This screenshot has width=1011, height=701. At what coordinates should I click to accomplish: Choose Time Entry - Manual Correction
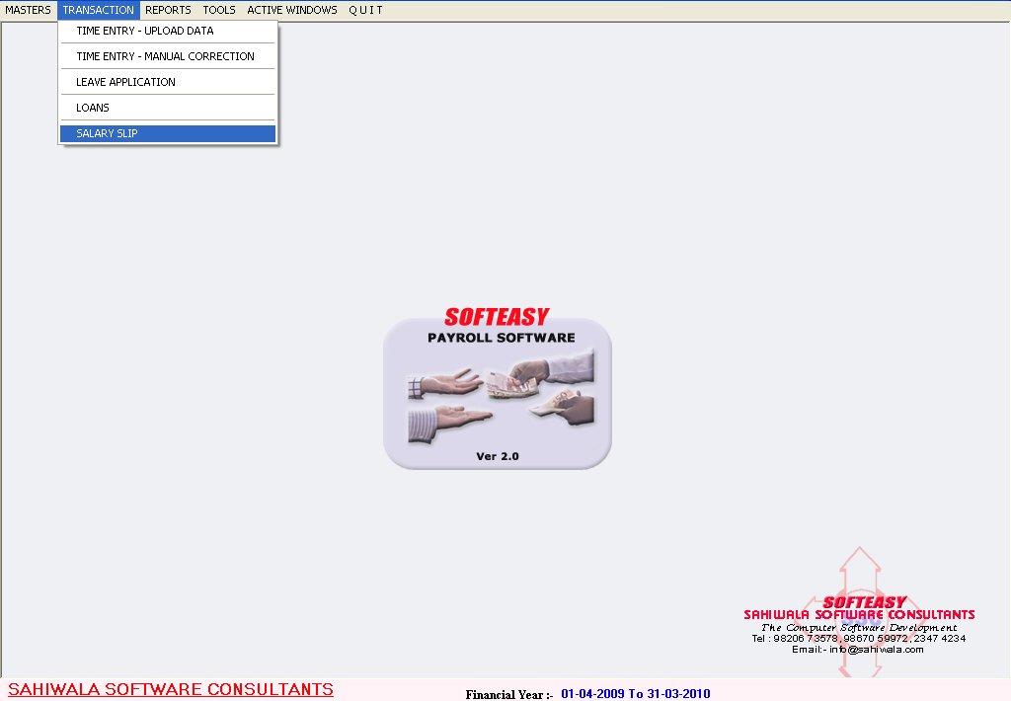[165, 56]
